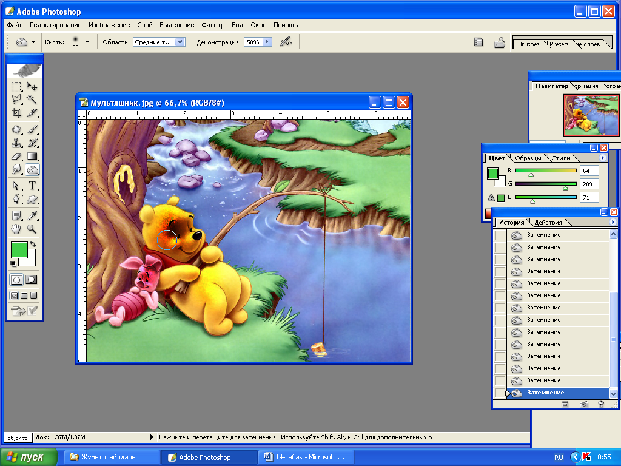621x466 pixels.
Task: Toggle the palettes button in options bar
Action: (478, 42)
